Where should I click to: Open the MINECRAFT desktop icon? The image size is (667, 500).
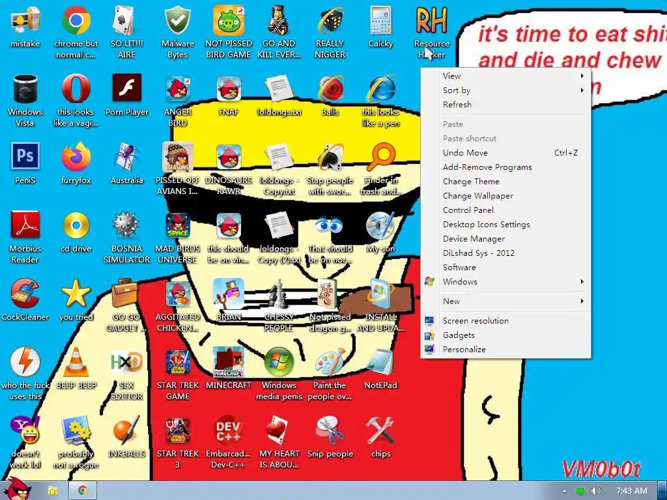[229, 362]
